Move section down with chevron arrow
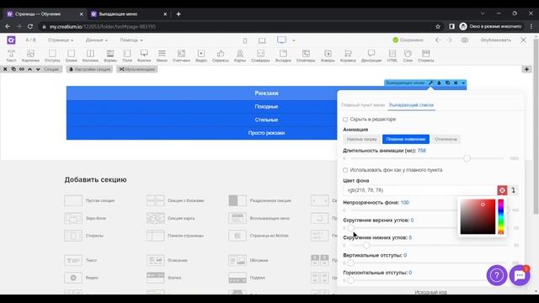 (38, 69)
